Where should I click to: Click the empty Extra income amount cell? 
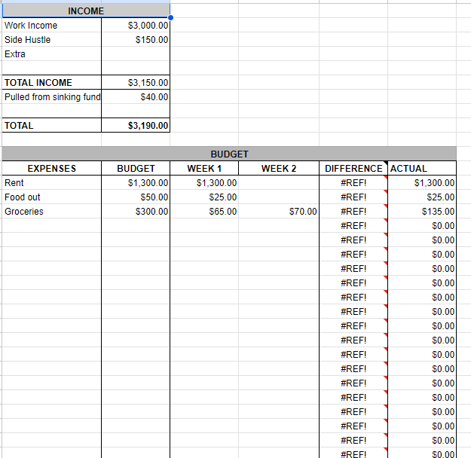click(136, 54)
